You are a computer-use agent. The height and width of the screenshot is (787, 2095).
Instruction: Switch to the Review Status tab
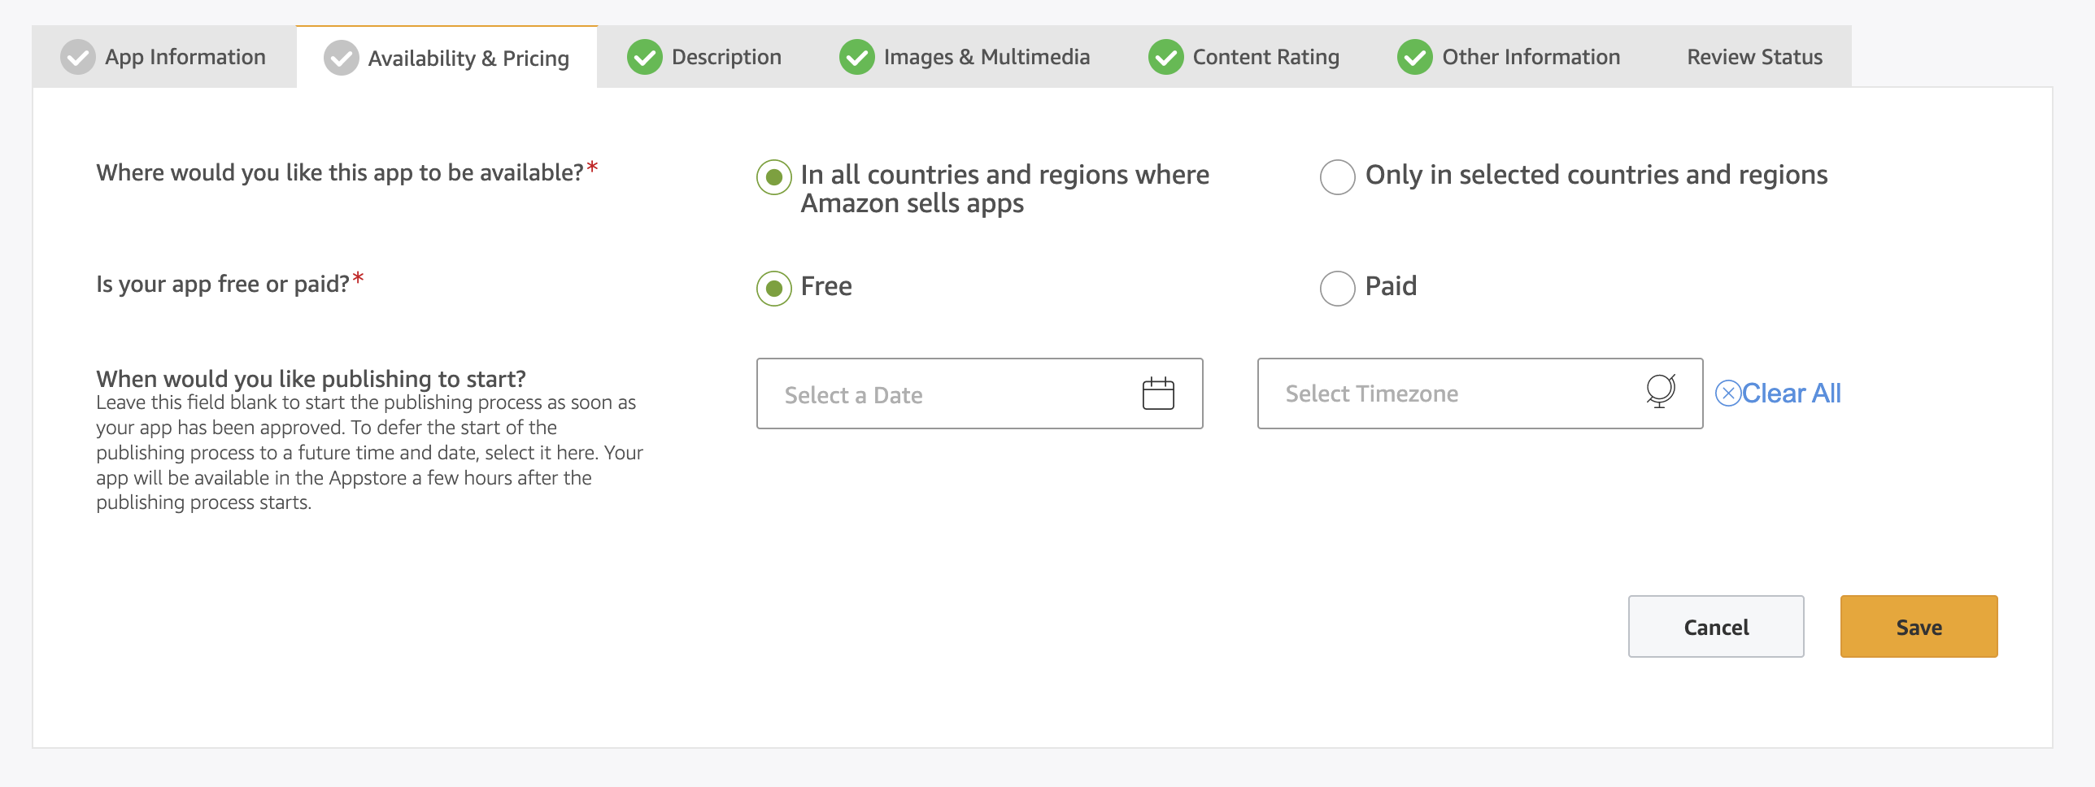point(1754,58)
